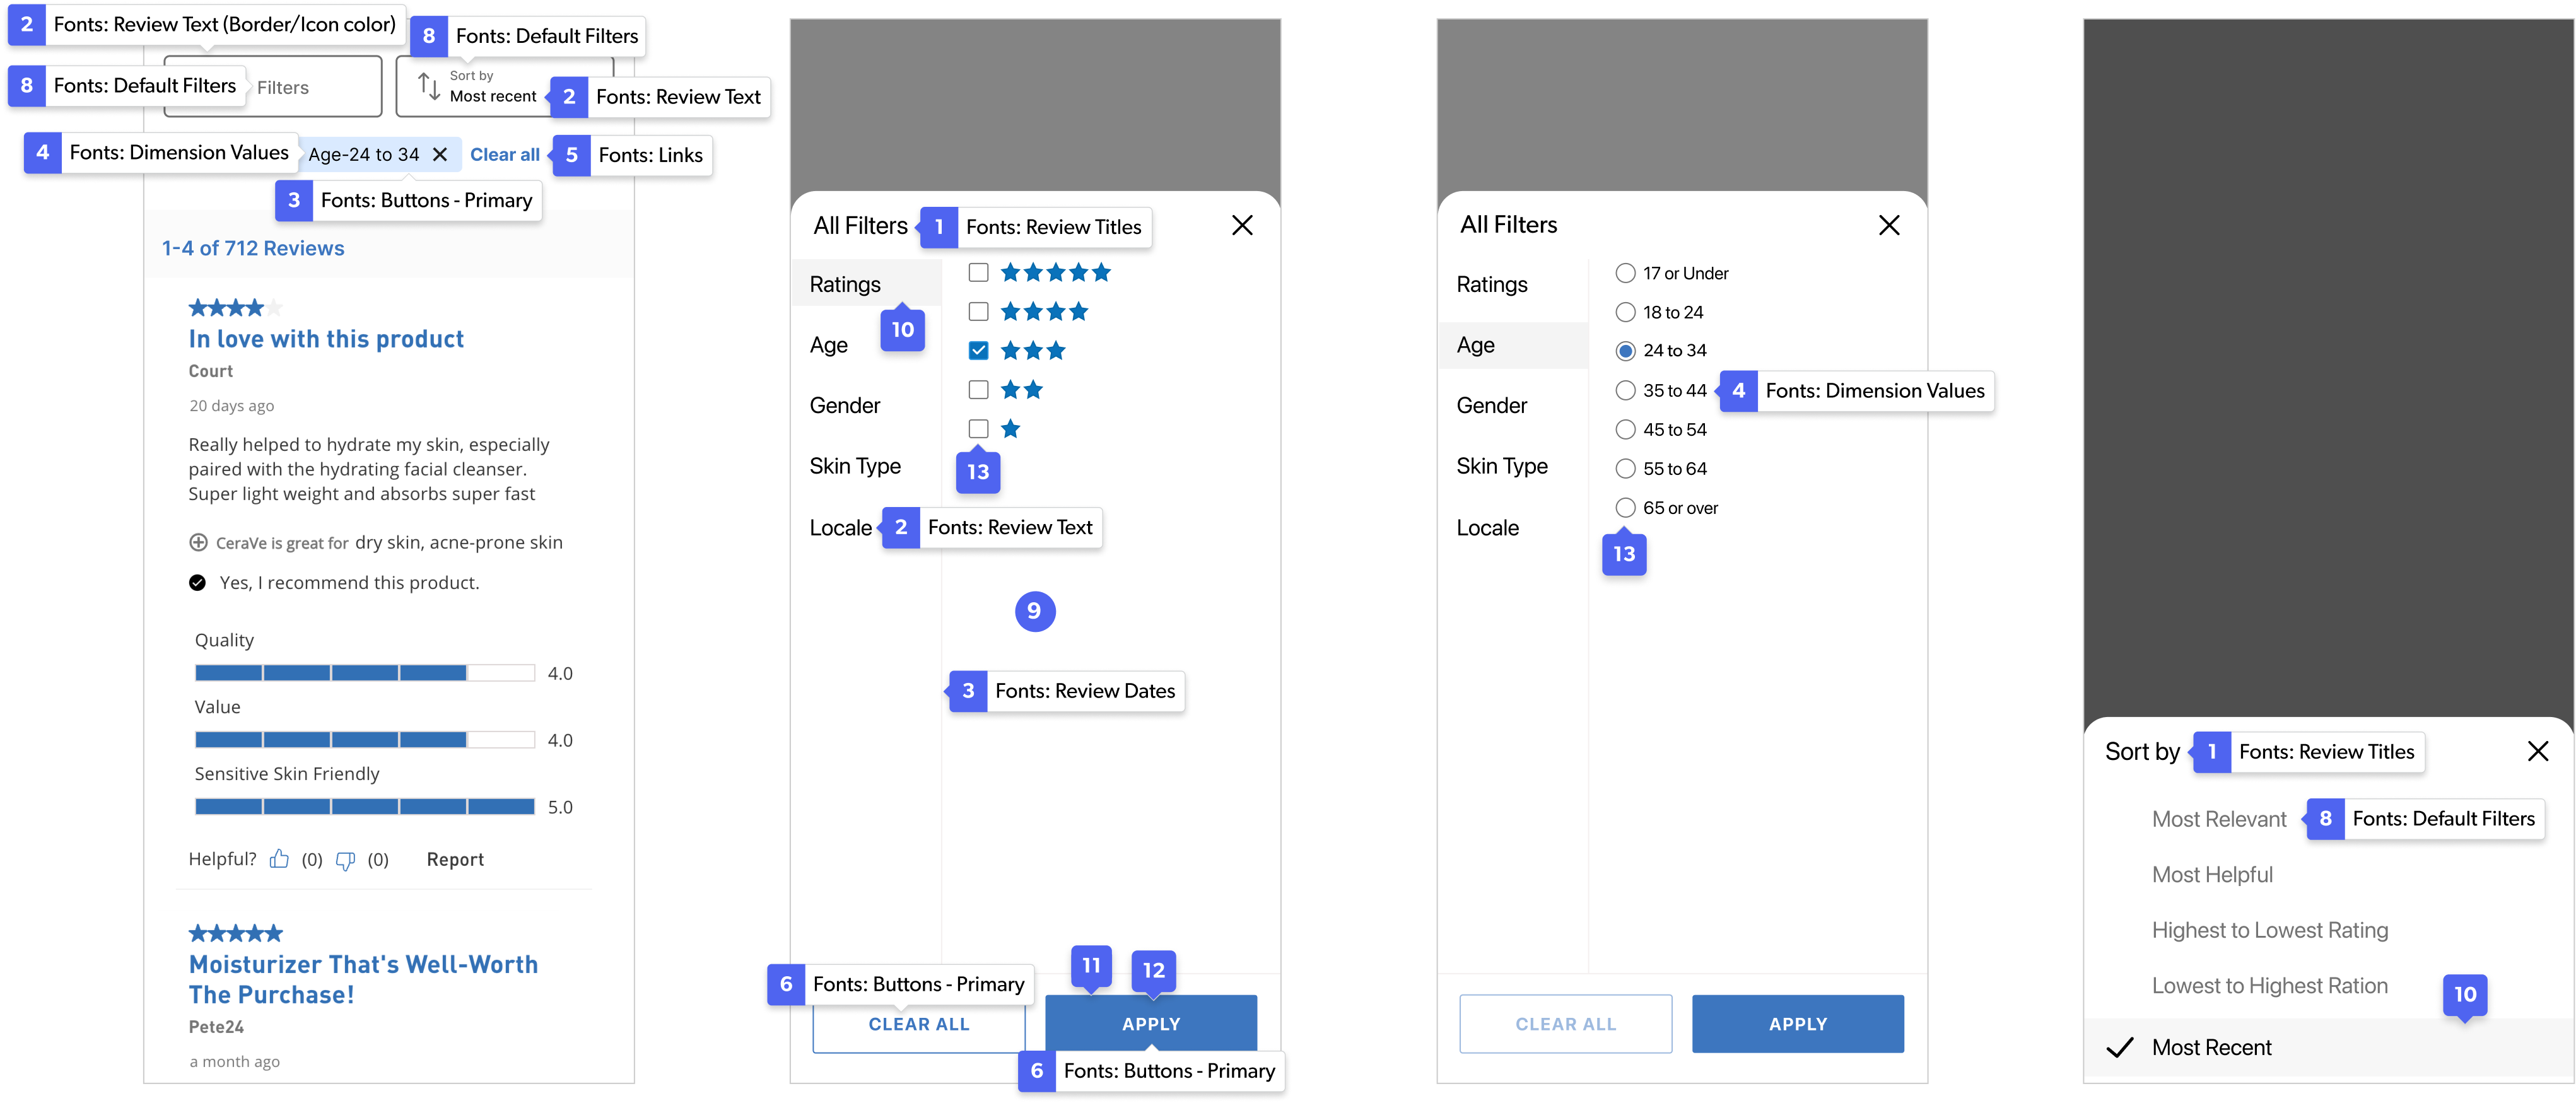Click the recommend checkmark icon
Screen dimensions: 2576x1103
(198, 583)
